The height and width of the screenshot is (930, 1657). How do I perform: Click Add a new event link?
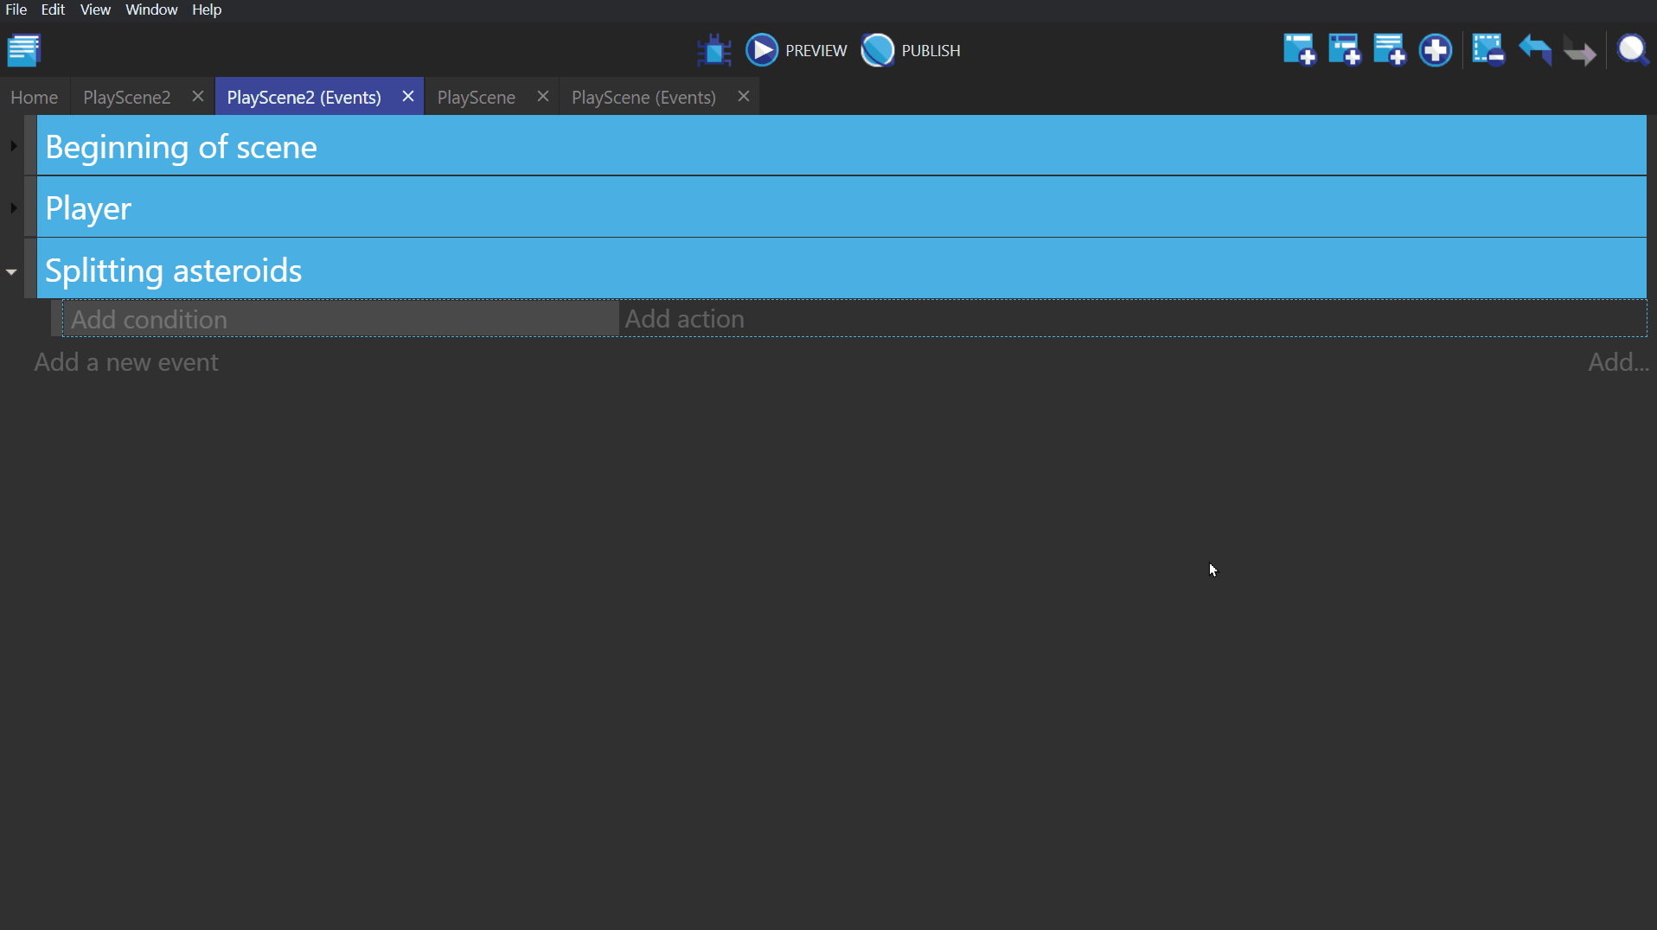[126, 362]
